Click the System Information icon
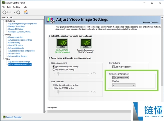Viewport: 164px width, 121px height. click(4, 117)
